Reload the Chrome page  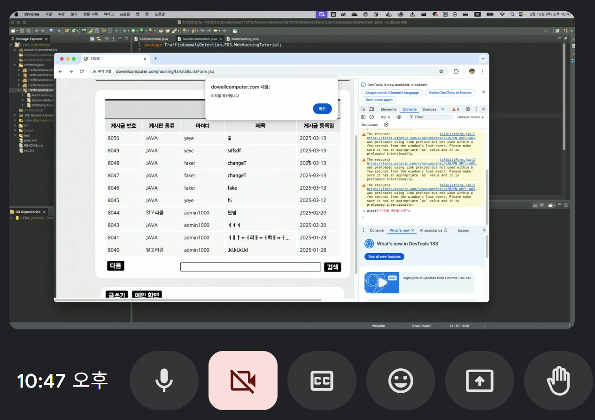82,71
